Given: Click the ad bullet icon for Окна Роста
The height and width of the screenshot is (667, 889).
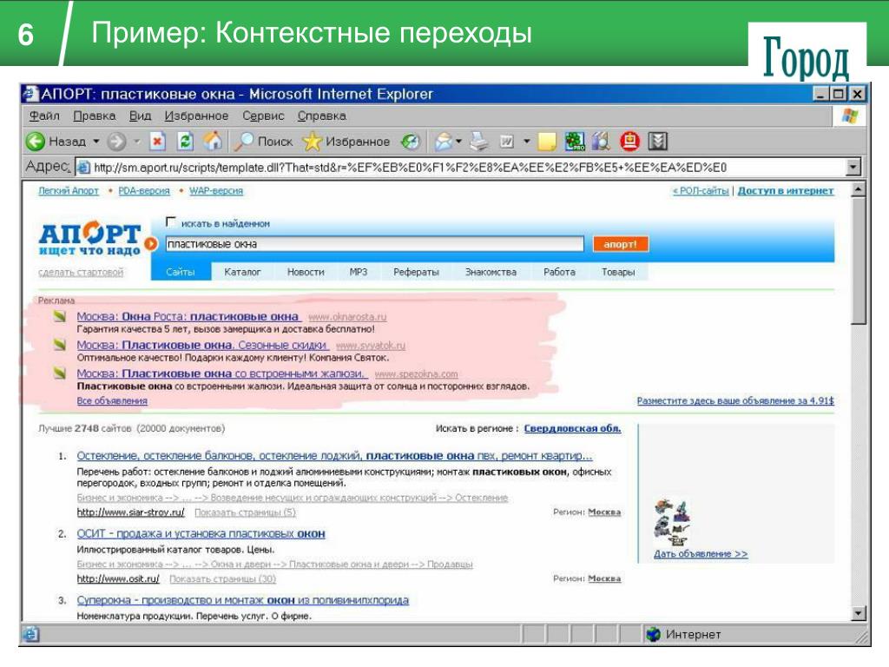Looking at the screenshot, I should click(60, 316).
